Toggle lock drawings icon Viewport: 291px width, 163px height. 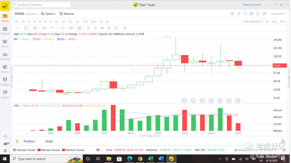[95, 28]
